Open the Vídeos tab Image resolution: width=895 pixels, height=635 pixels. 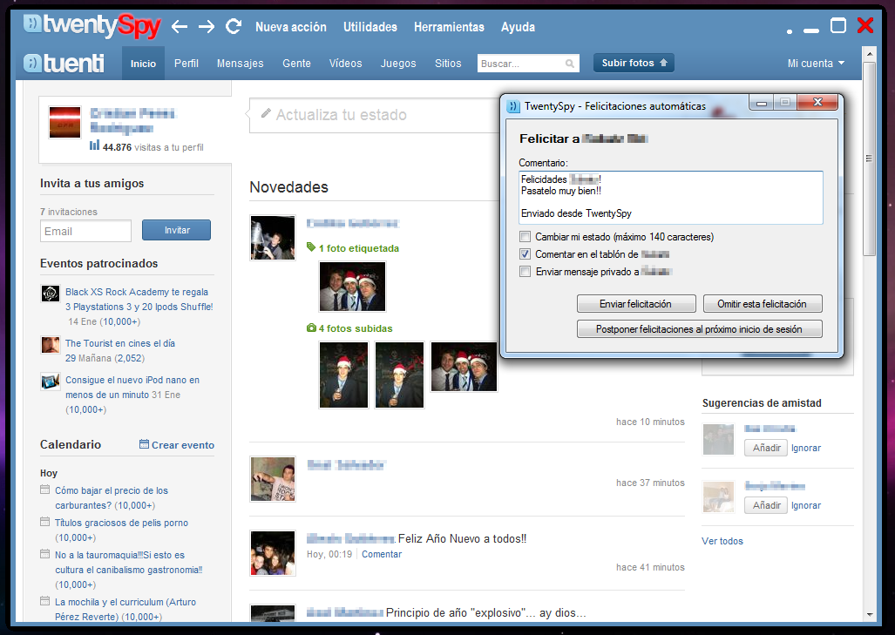click(345, 64)
